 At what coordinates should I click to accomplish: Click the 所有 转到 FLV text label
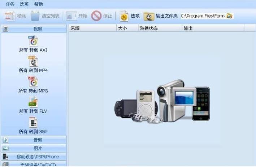coord(33,111)
